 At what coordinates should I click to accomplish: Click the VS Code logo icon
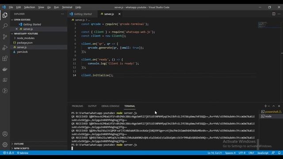(4, 7)
